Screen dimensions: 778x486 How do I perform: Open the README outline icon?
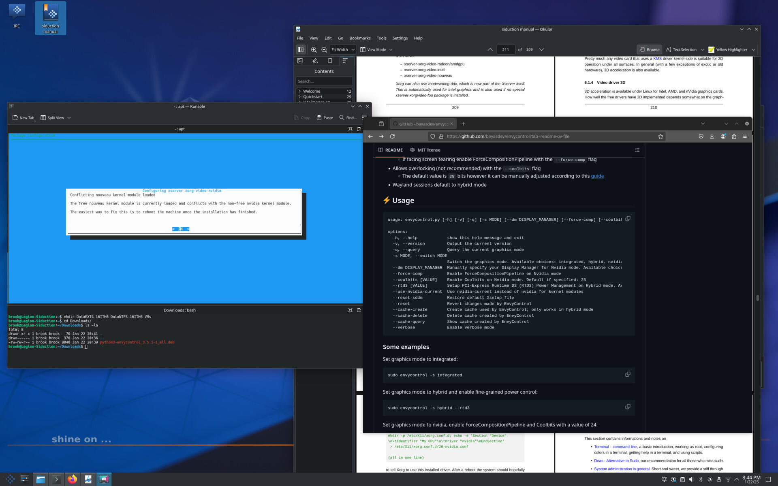637,150
